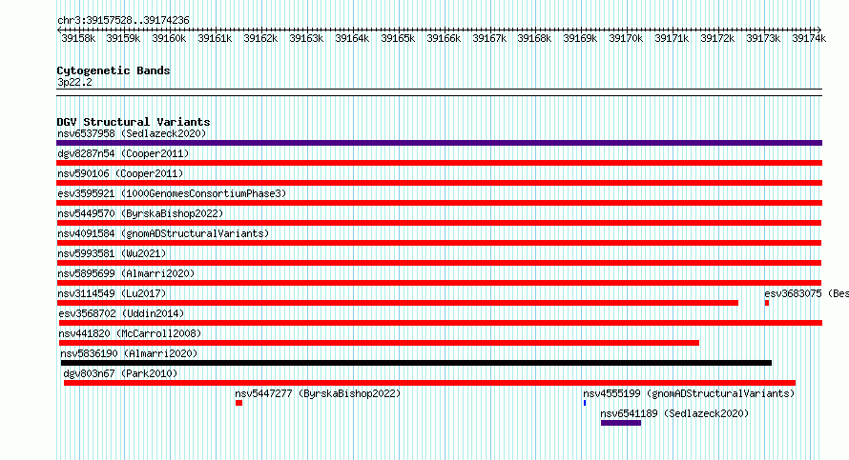Click the small nsv5447277 red marker
This screenshot has height=460, width=849.
[238, 403]
